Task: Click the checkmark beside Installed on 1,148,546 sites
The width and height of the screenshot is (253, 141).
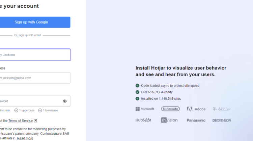Action: (137, 99)
